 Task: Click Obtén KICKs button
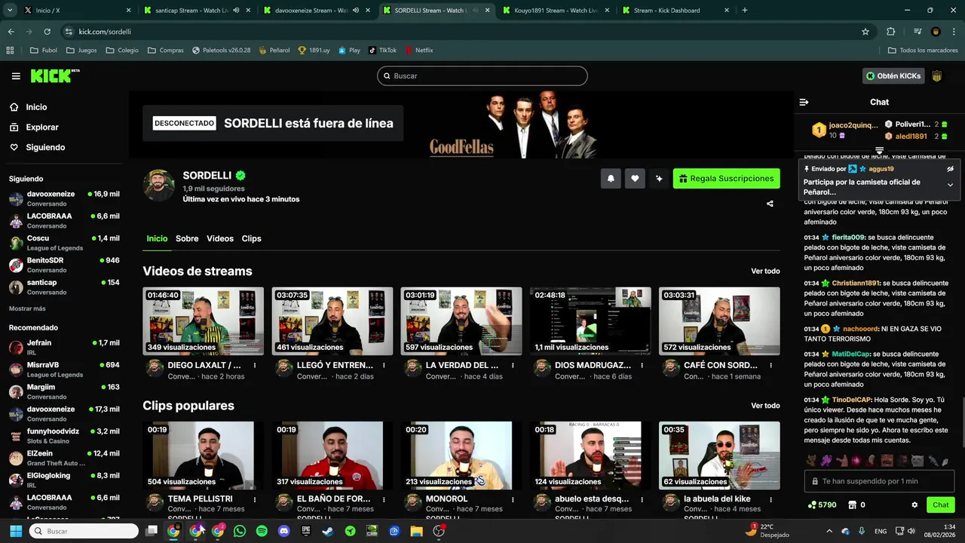pos(893,76)
